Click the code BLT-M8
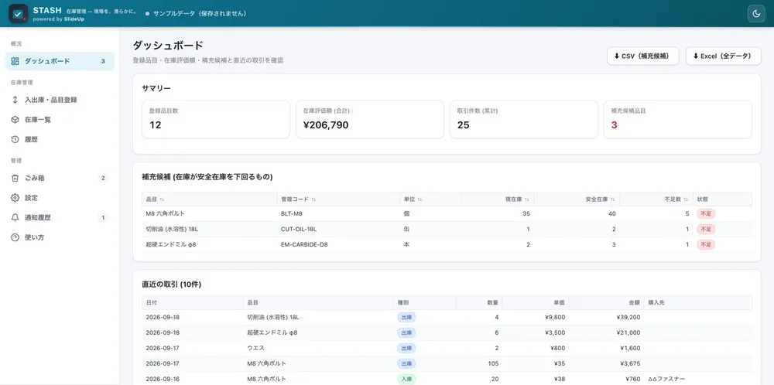Image resolution: width=774 pixels, height=385 pixels. tap(292, 214)
